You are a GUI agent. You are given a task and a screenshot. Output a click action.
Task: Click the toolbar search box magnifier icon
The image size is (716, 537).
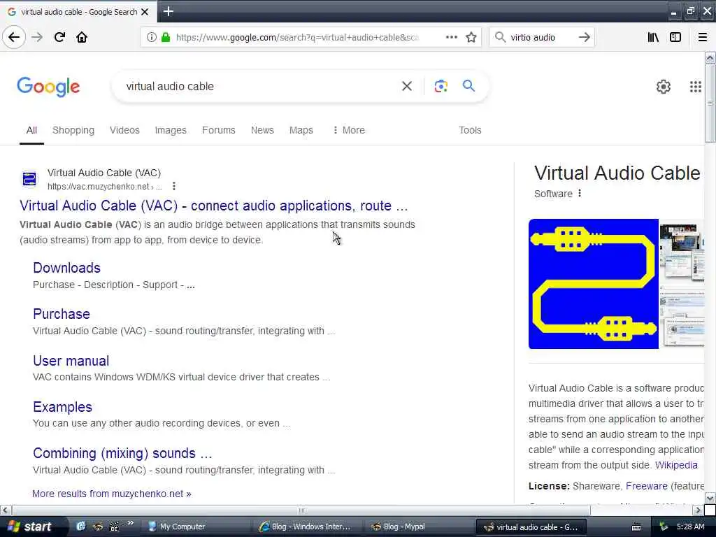pos(500,37)
